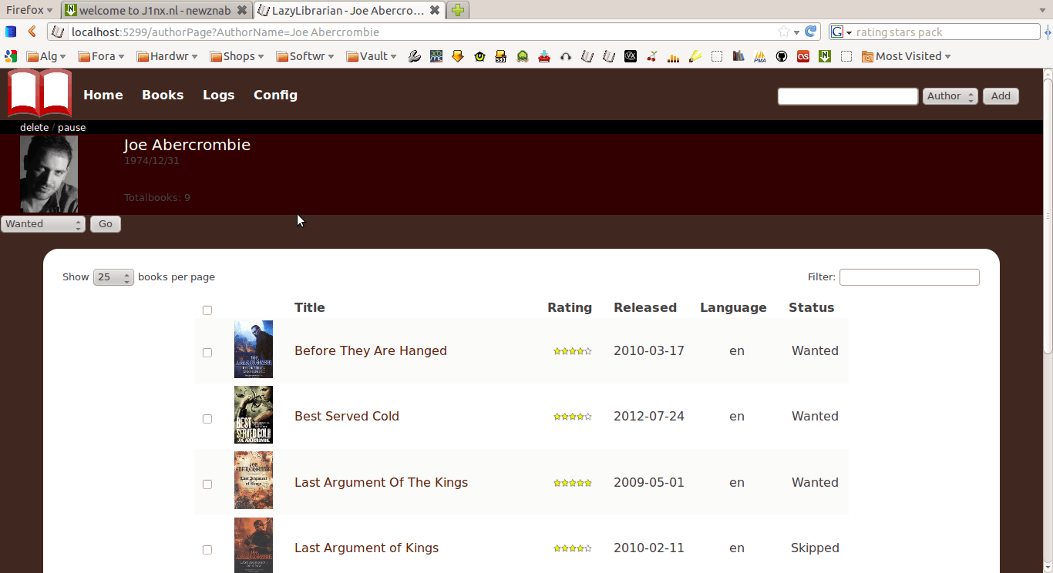
Task: Click the Joe Abercrombie author photo
Action: [x=49, y=174]
